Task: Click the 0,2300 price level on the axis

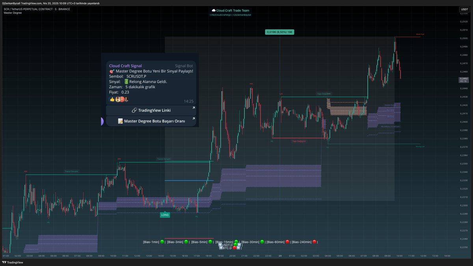Action: (464, 206)
